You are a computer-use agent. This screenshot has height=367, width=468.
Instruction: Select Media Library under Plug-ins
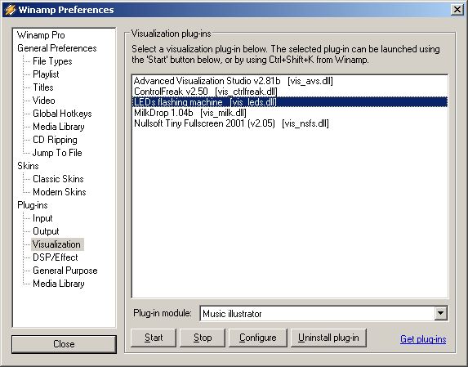pos(59,284)
